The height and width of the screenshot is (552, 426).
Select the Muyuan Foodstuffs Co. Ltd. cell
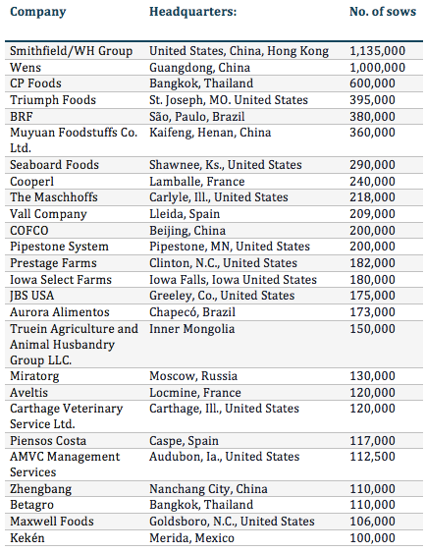pos(74,140)
